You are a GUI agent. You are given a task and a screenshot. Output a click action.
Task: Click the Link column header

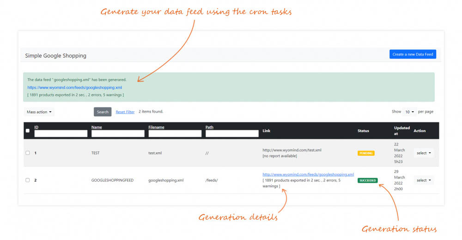pyautogui.click(x=267, y=131)
